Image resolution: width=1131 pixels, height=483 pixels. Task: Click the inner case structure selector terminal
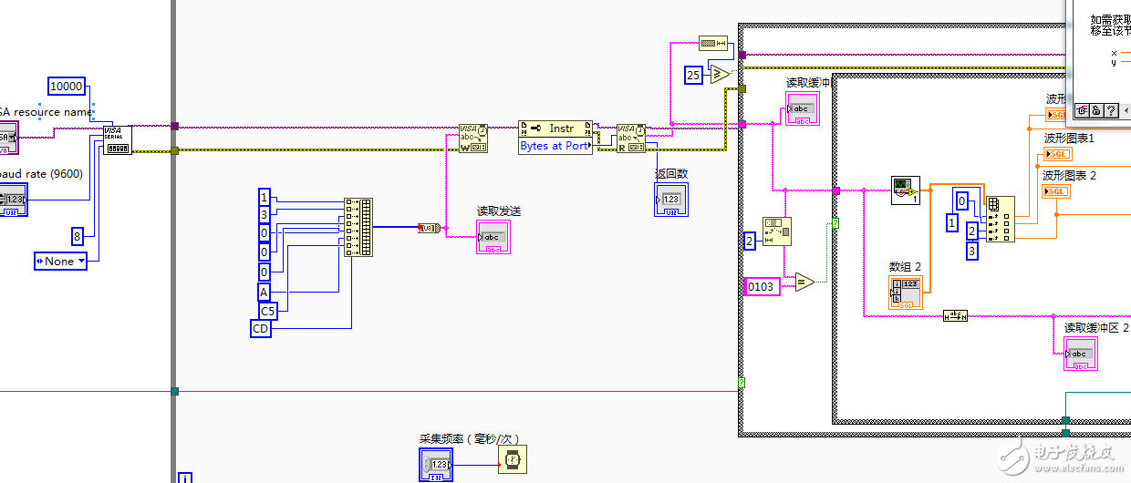click(834, 222)
